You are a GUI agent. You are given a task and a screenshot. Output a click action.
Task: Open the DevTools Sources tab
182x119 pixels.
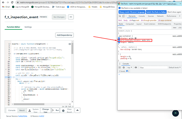pyautogui.click(x=151, y=16)
